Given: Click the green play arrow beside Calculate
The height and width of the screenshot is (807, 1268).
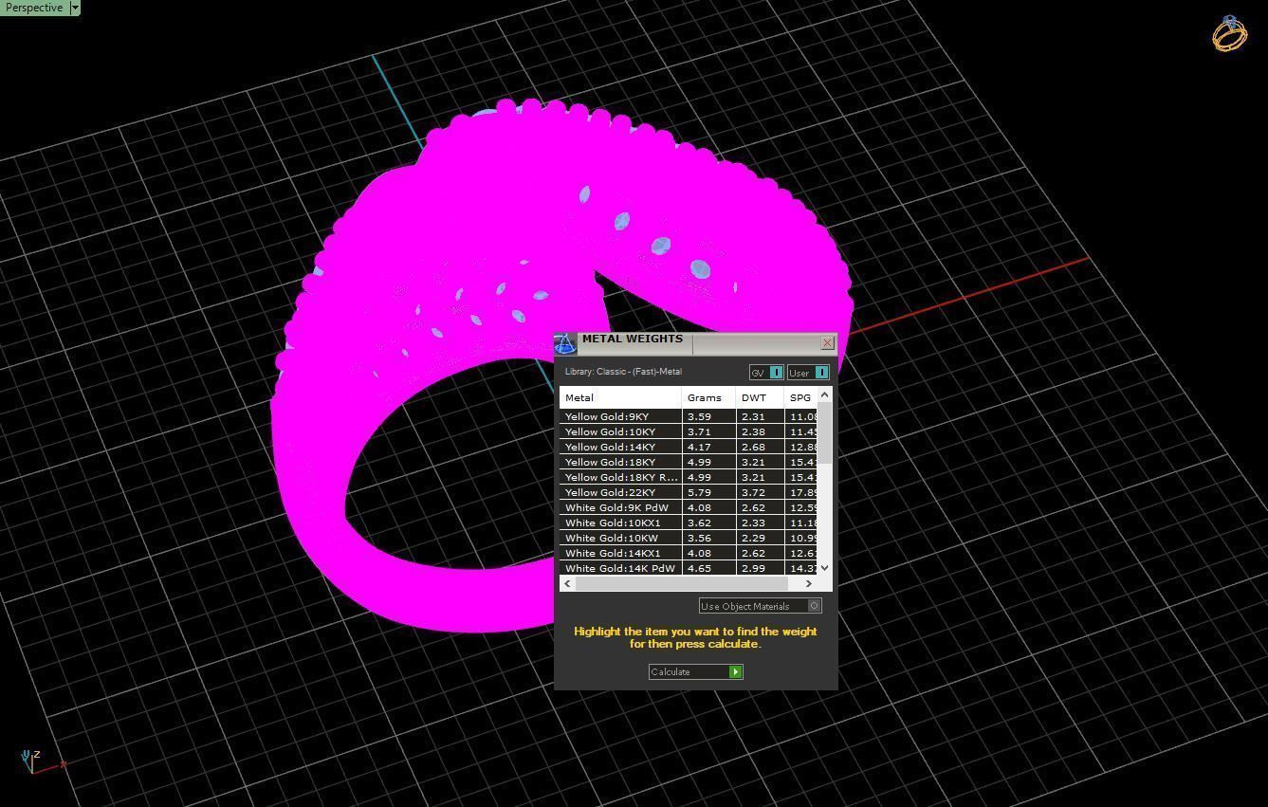Looking at the screenshot, I should (x=735, y=671).
